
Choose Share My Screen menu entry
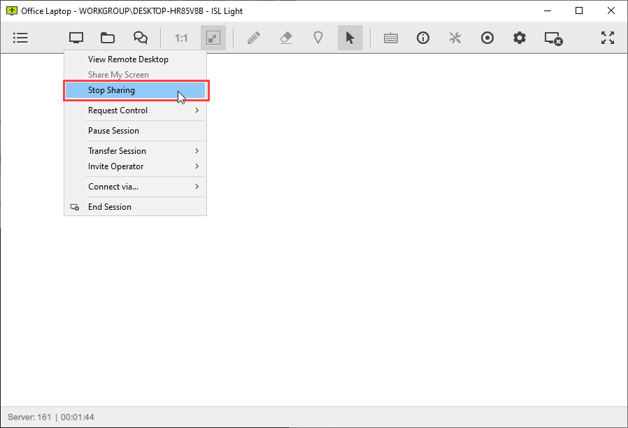click(136, 74)
